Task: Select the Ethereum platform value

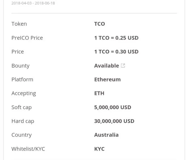Action: coord(107,79)
